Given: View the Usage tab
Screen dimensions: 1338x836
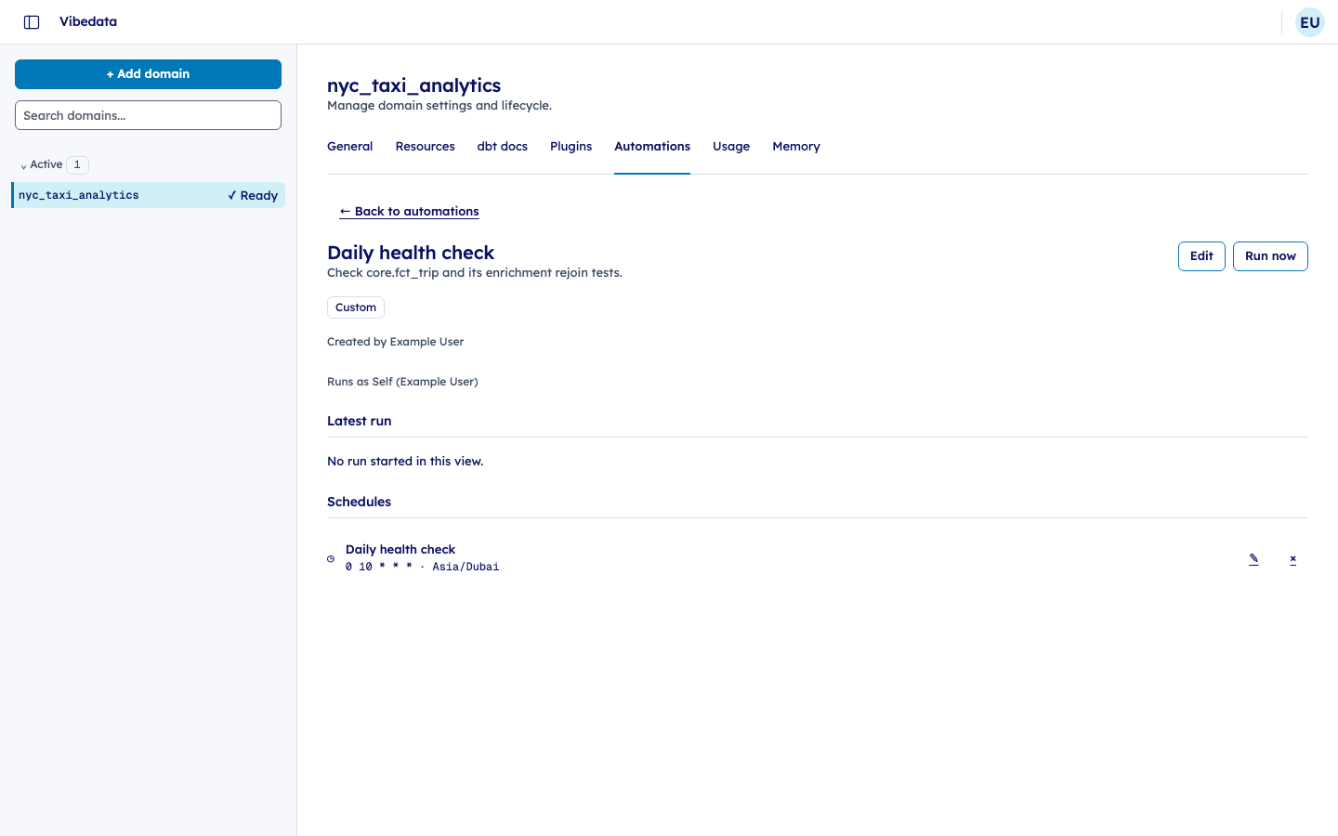Looking at the screenshot, I should pos(731,147).
